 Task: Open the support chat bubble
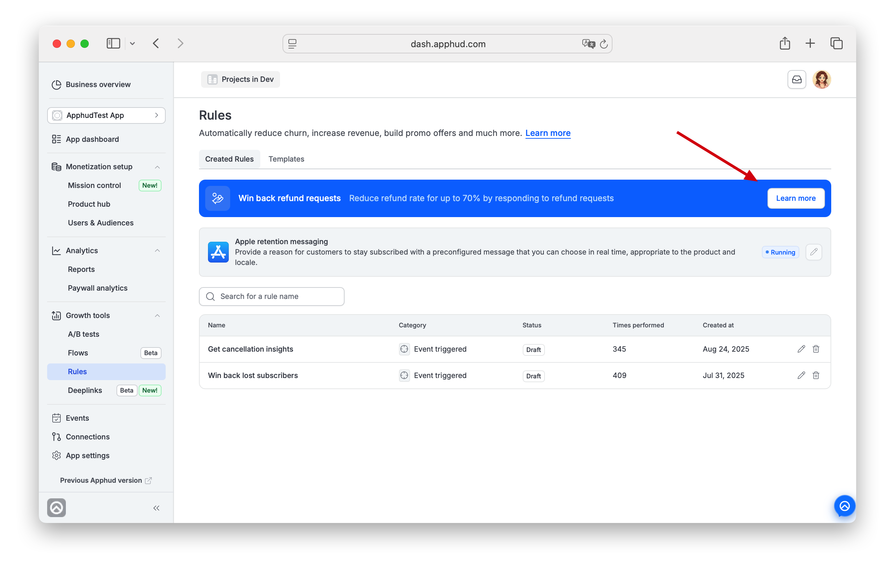[x=844, y=506]
